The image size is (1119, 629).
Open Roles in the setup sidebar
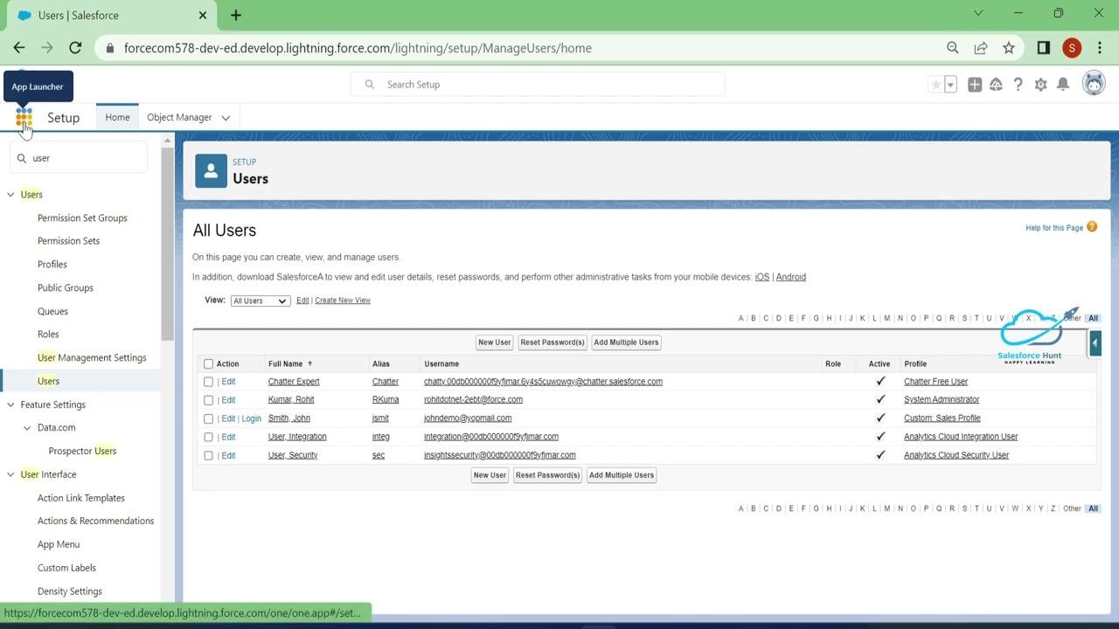point(48,334)
